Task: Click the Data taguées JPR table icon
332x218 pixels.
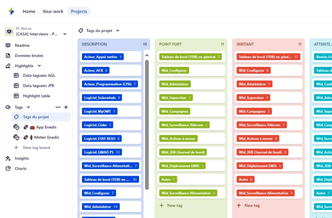Action: click(x=16, y=86)
